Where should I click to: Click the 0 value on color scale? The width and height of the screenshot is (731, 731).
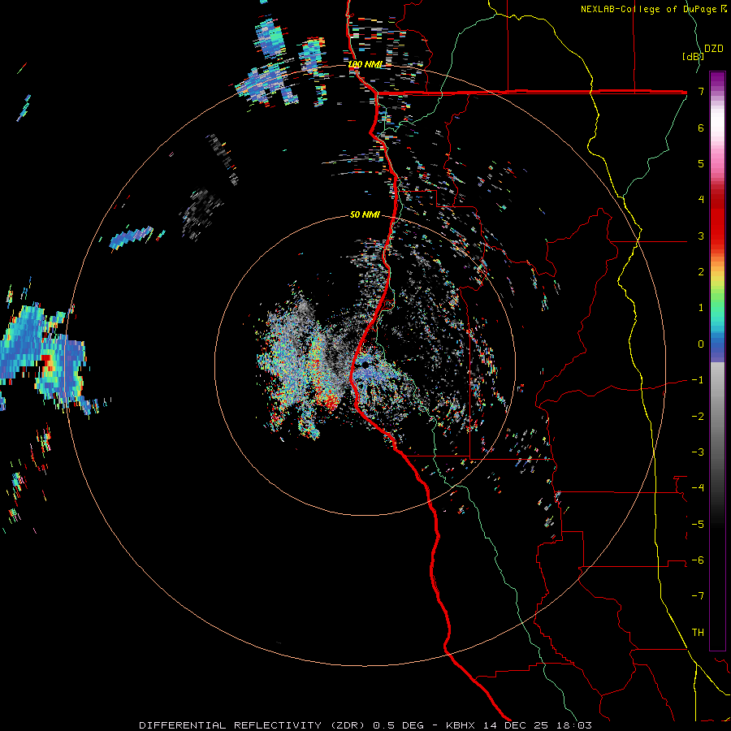point(701,344)
